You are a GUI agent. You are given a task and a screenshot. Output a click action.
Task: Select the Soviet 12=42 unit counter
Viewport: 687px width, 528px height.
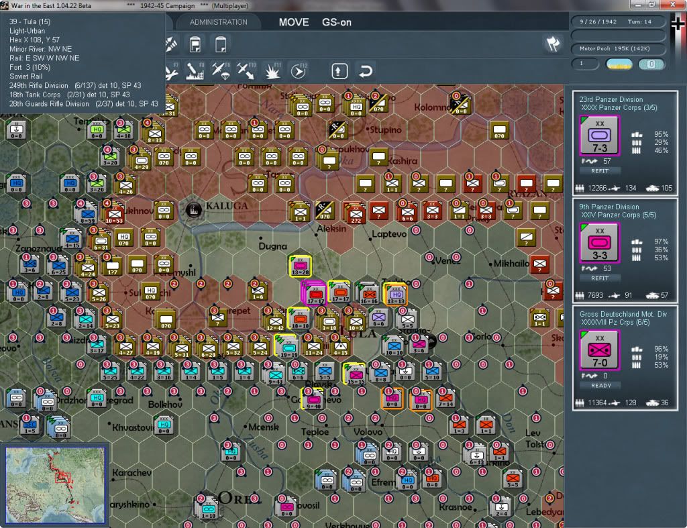275,321
